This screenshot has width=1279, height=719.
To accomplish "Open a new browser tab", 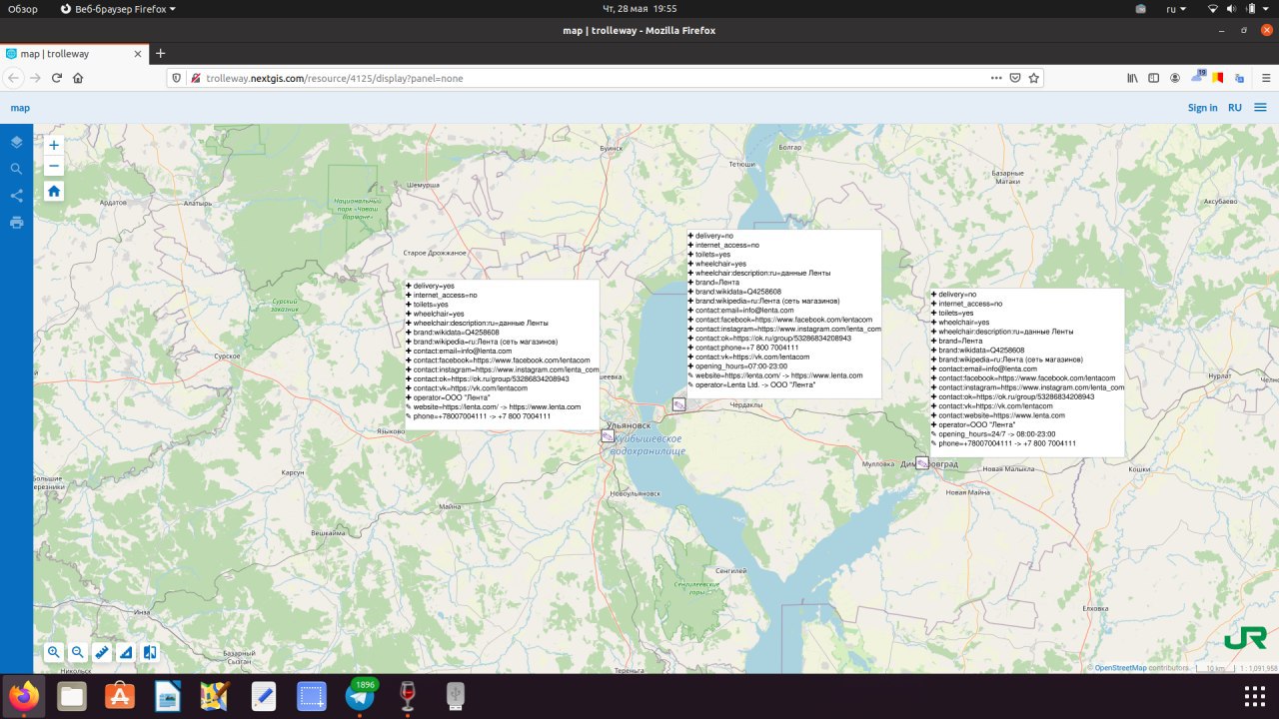I will pyautogui.click(x=160, y=53).
